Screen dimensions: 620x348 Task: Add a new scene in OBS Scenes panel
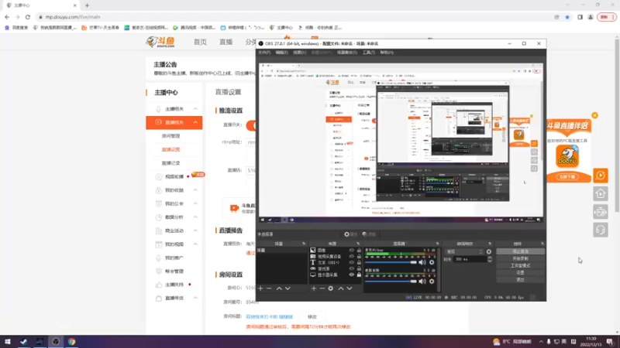(x=260, y=288)
